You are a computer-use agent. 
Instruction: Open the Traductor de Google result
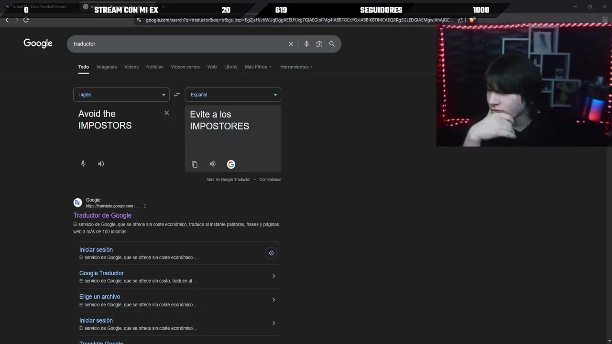pos(102,215)
